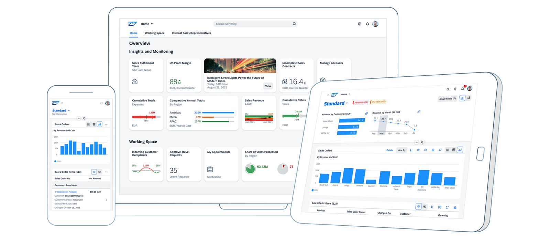Open settings gear for tablet Sales Order Items

coord(455,208)
